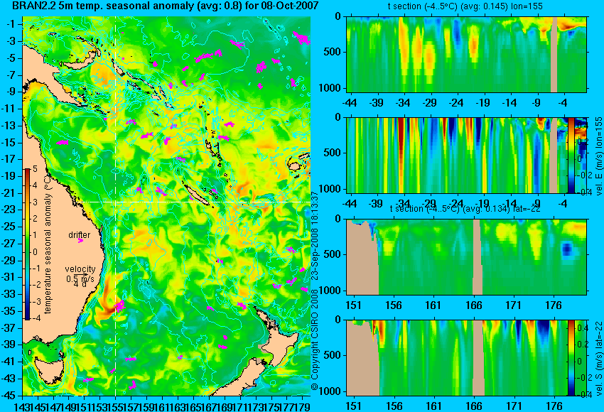Click the '5' tick on the temperature color bar
The image size is (604, 412).
point(35,169)
